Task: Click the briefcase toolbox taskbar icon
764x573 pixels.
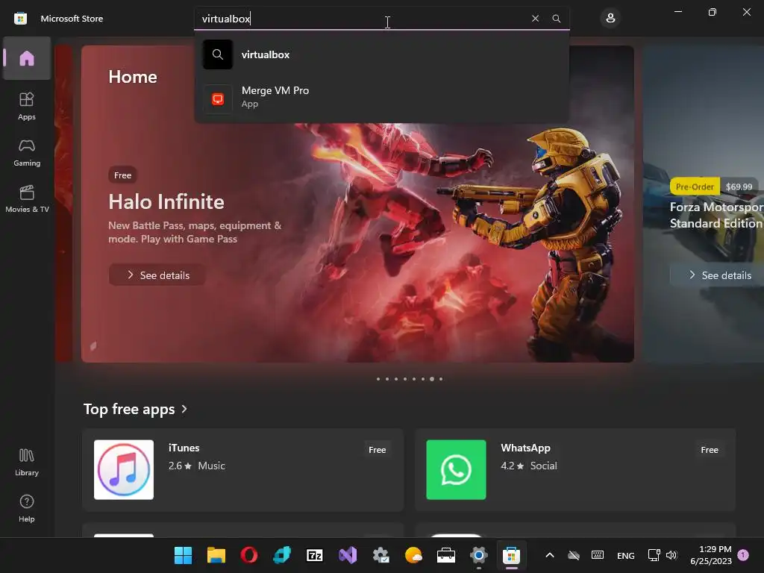Action: (x=446, y=555)
